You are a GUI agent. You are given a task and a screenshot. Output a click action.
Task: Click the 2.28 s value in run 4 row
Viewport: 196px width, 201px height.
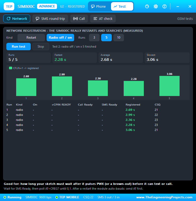(x=130, y=125)
